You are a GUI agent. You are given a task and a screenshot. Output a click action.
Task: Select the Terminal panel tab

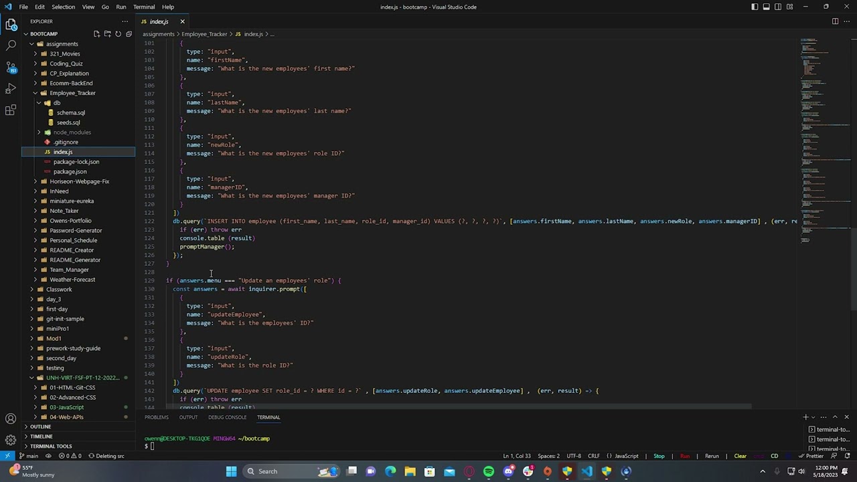268,417
